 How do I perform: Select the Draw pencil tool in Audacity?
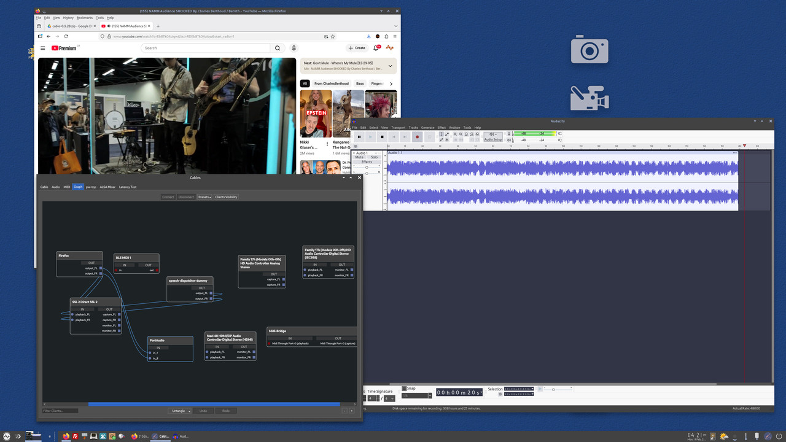pos(441,140)
